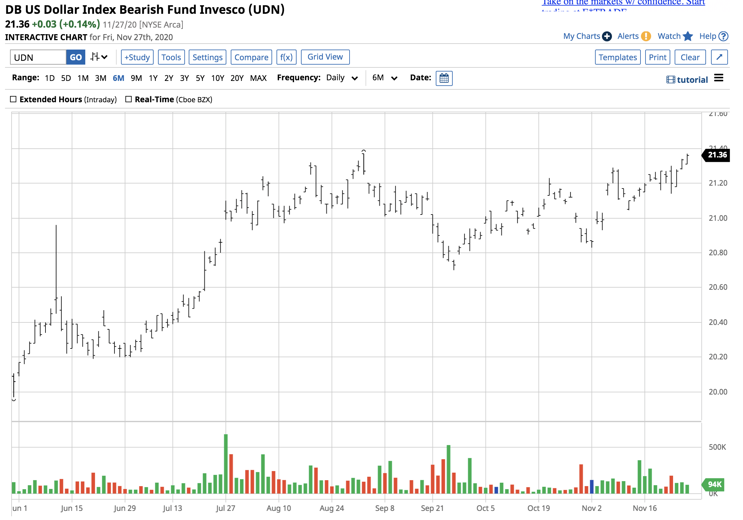Click the Alerts exclamation icon
This screenshot has height=520, width=743.
point(646,36)
